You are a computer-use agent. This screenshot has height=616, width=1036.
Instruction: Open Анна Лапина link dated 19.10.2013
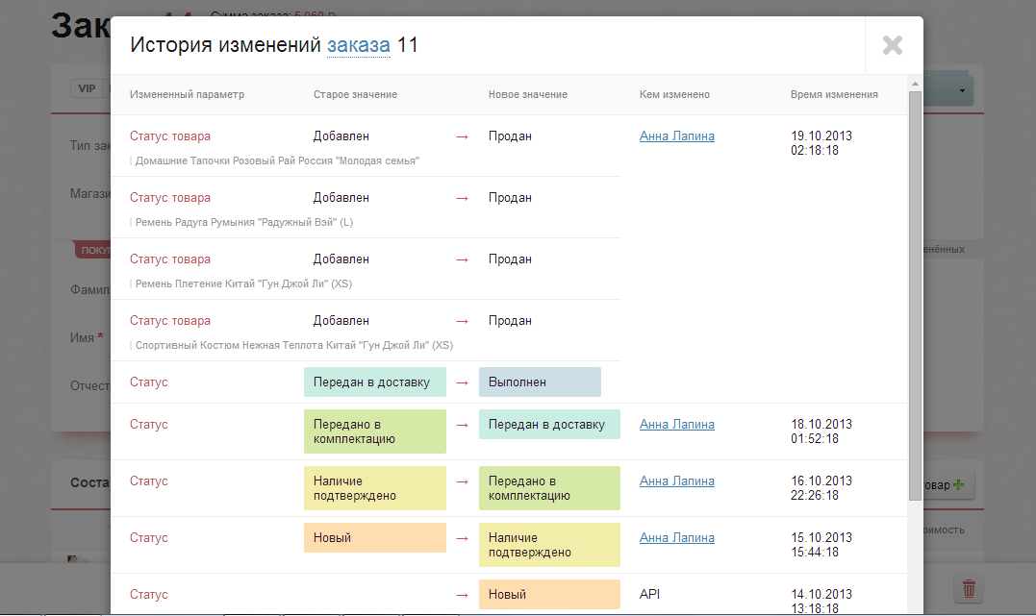[676, 136]
